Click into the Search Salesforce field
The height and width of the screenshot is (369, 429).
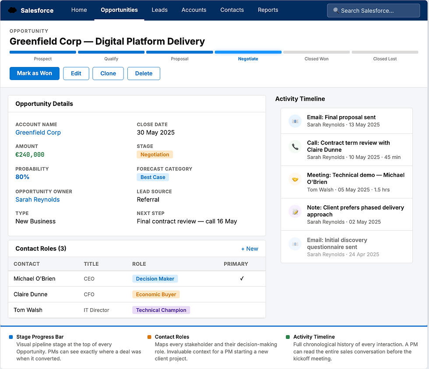point(376,11)
